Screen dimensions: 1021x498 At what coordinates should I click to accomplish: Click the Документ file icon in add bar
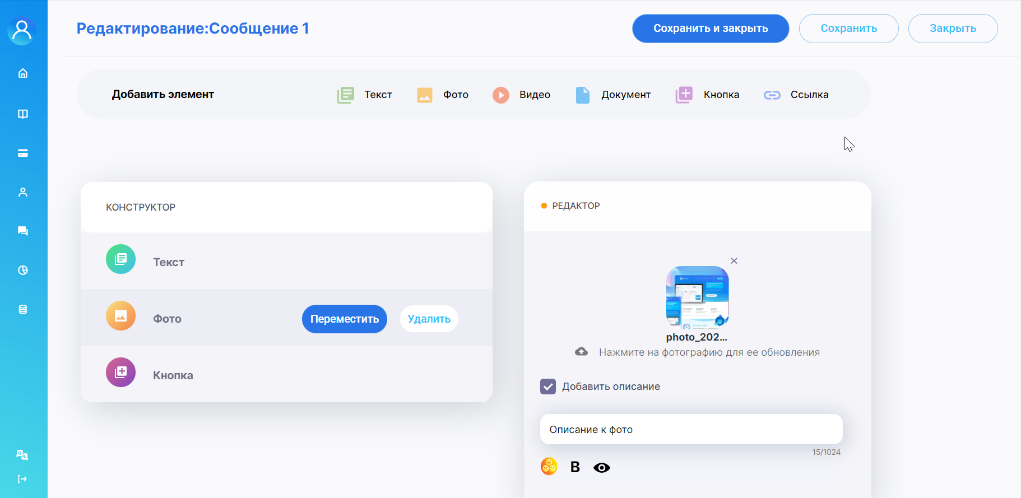[x=583, y=95]
